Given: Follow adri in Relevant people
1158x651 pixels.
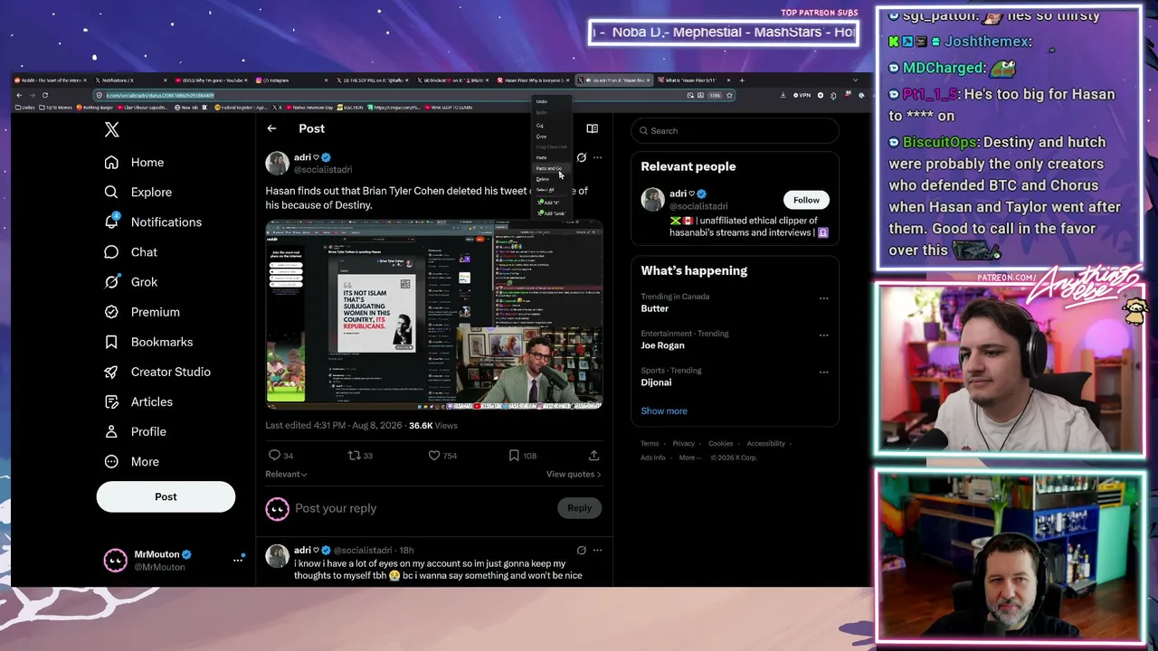Looking at the screenshot, I should [x=806, y=200].
